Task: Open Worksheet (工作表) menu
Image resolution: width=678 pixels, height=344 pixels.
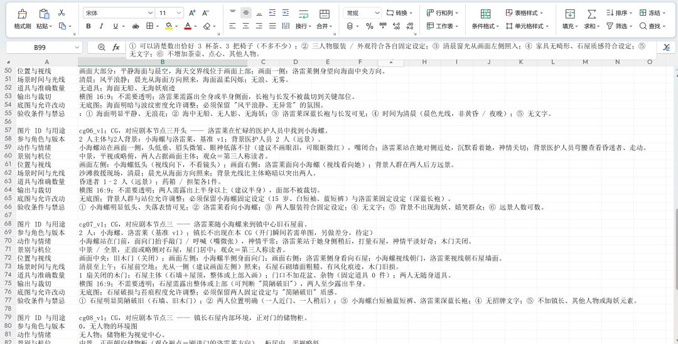Action: pyautogui.click(x=443, y=26)
